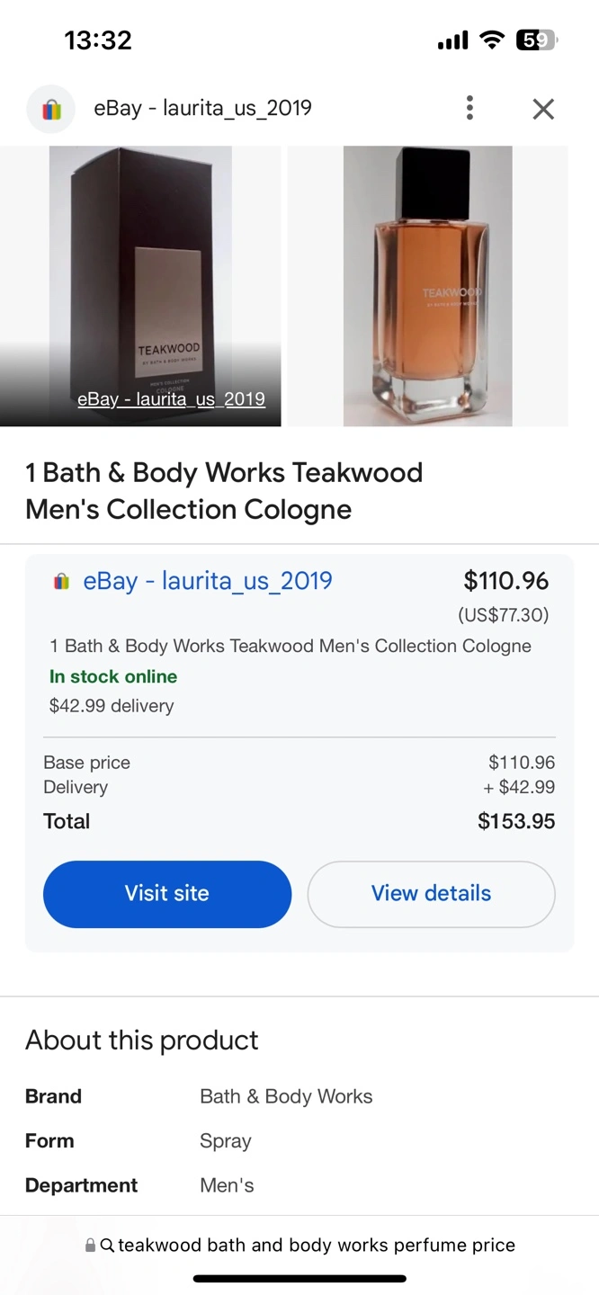The width and height of the screenshot is (599, 1295).
Task: Tap the cellular signal bars icon
Action: [x=452, y=40]
